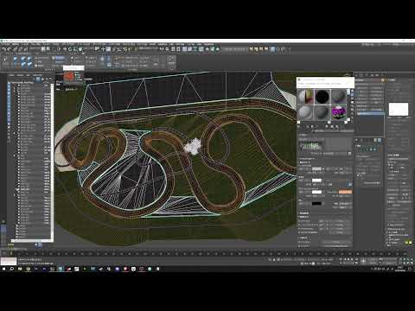Screen dimensions: 415x311
Task: Open the reference coordinate system dropdown
Action: (89, 49)
